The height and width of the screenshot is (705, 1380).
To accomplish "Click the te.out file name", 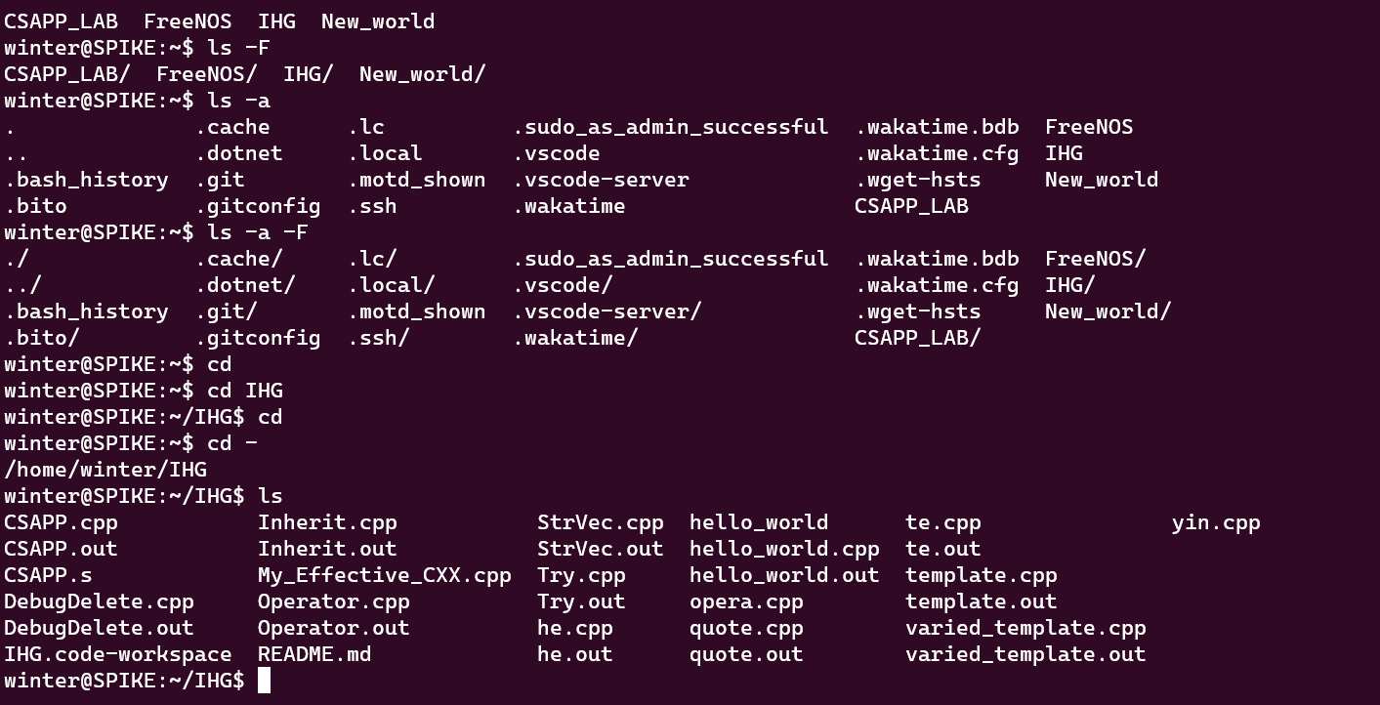I will point(942,549).
